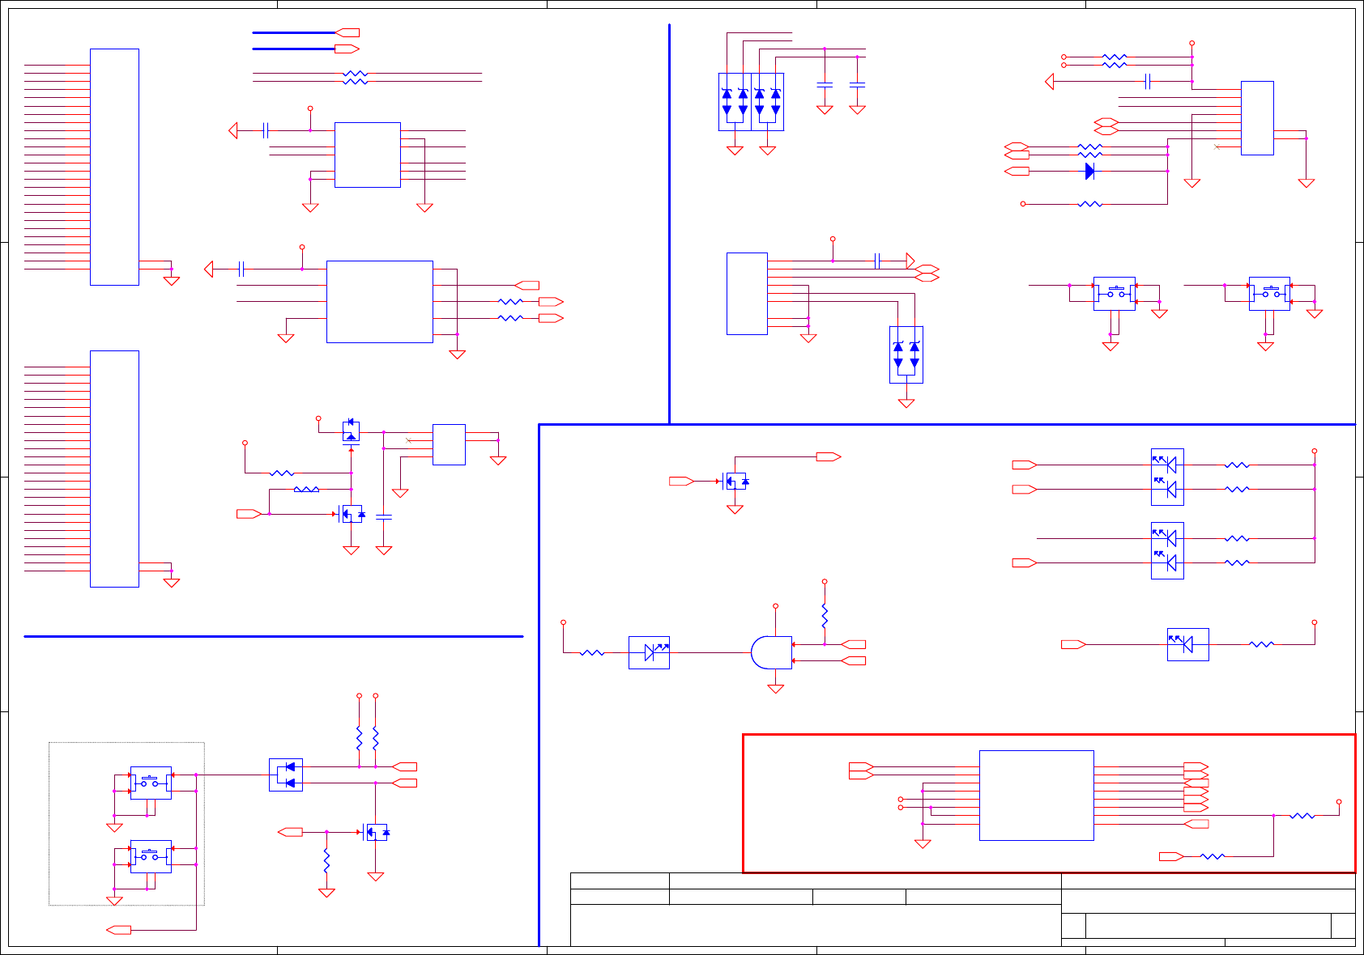
Task: Select the square IC beside the decoupling capacitor near the top
Action: click(368, 155)
